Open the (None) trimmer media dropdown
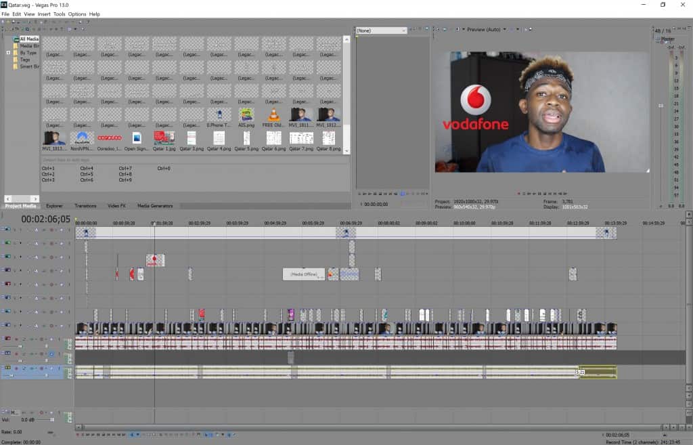This screenshot has width=693, height=445. [382, 30]
